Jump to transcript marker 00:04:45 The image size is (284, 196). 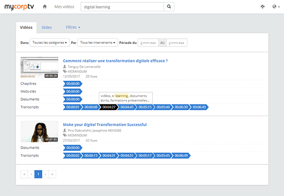click(x=127, y=107)
